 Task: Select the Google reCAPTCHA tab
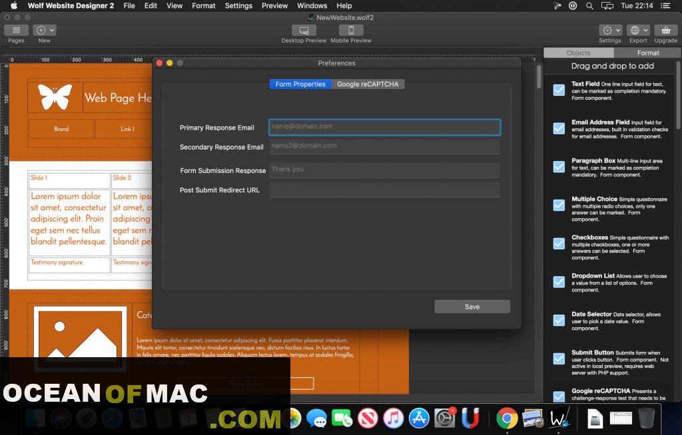[368, 84]
